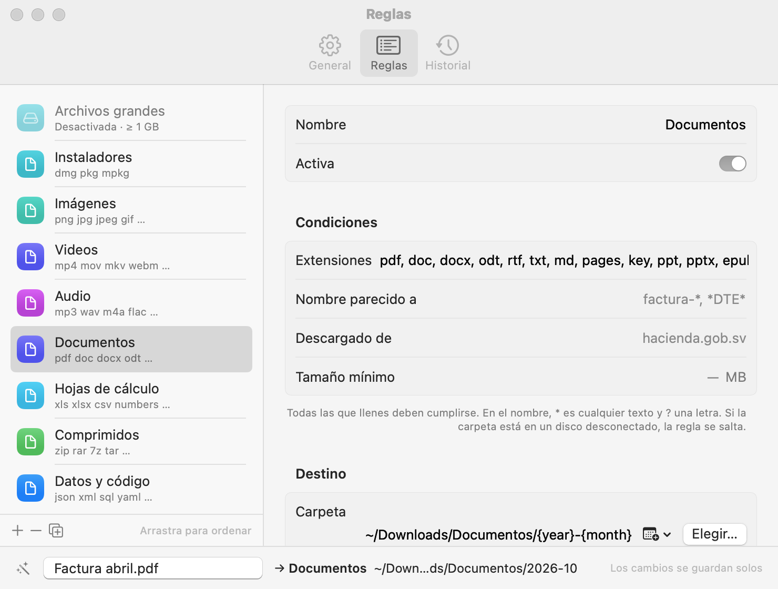The width and height of the screenshot is (778, 589).
Task: Click the Documentos rule icon in sidebar
Action: point(30,349)
